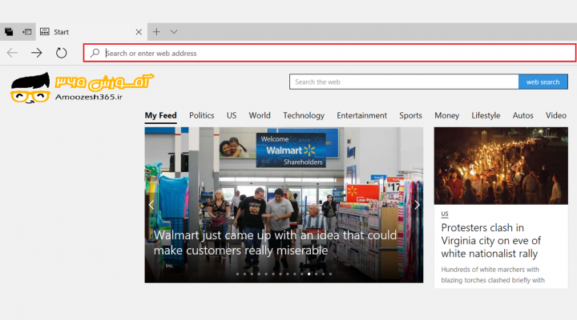Read the Hundreds of white marchers summary

point(493,275)
